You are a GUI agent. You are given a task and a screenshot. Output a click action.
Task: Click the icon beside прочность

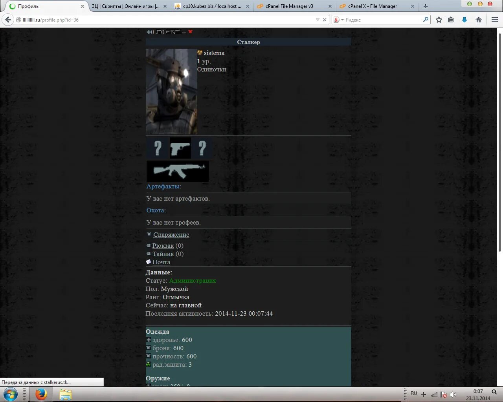tap(149, 356)
